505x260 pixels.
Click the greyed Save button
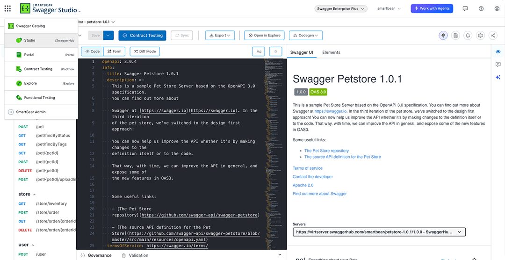96,36
